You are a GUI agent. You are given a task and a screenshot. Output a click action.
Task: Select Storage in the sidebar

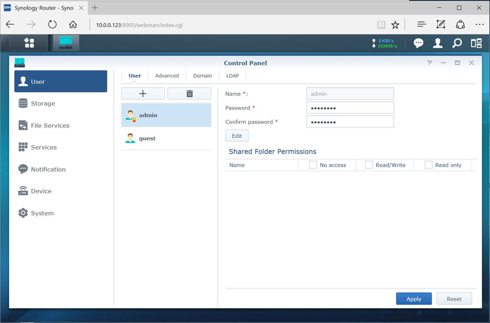click(43, 104)
